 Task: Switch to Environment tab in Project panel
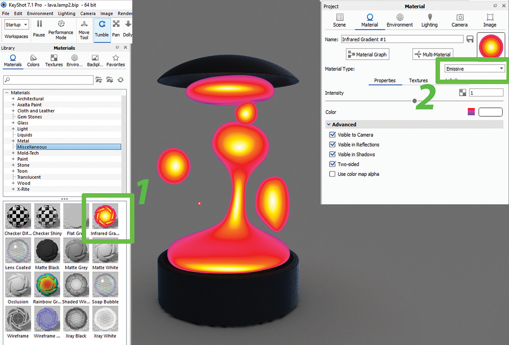pyautogui.click(x=400, y=21)
